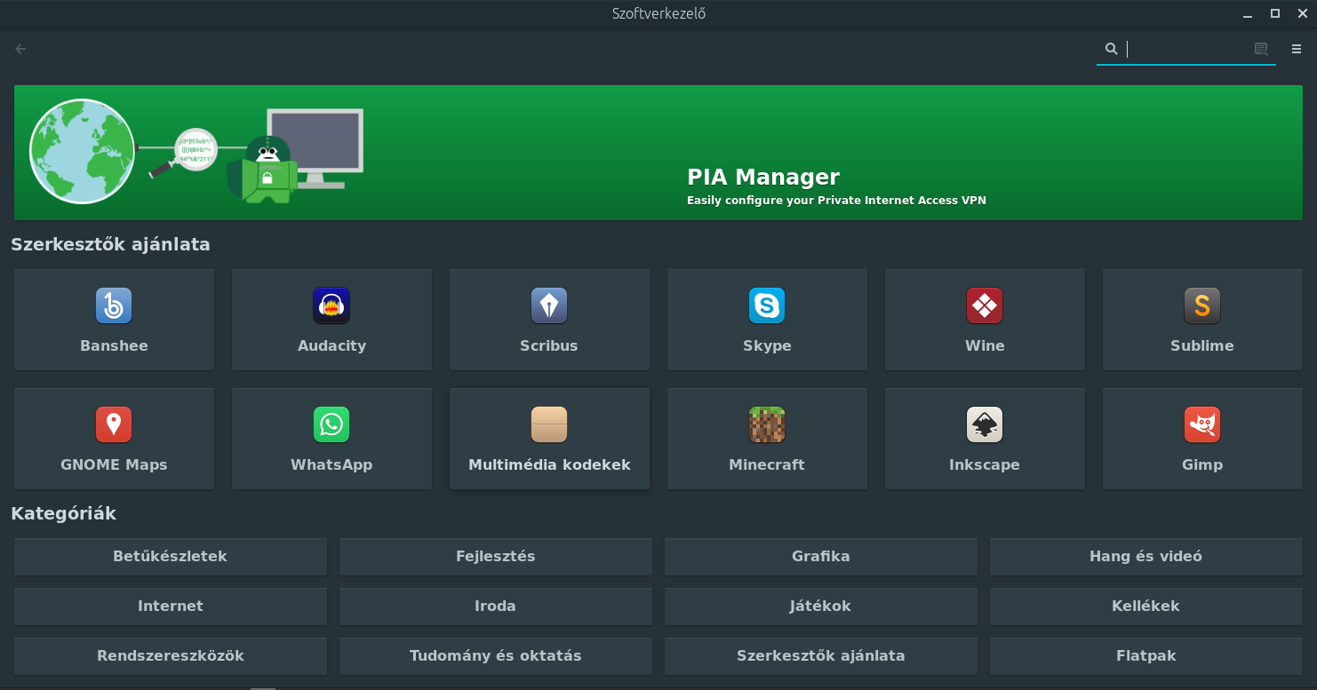Open the Gimp mascot icon
This screenshot has height=690, width=1317.
[x=1202, y=424]
